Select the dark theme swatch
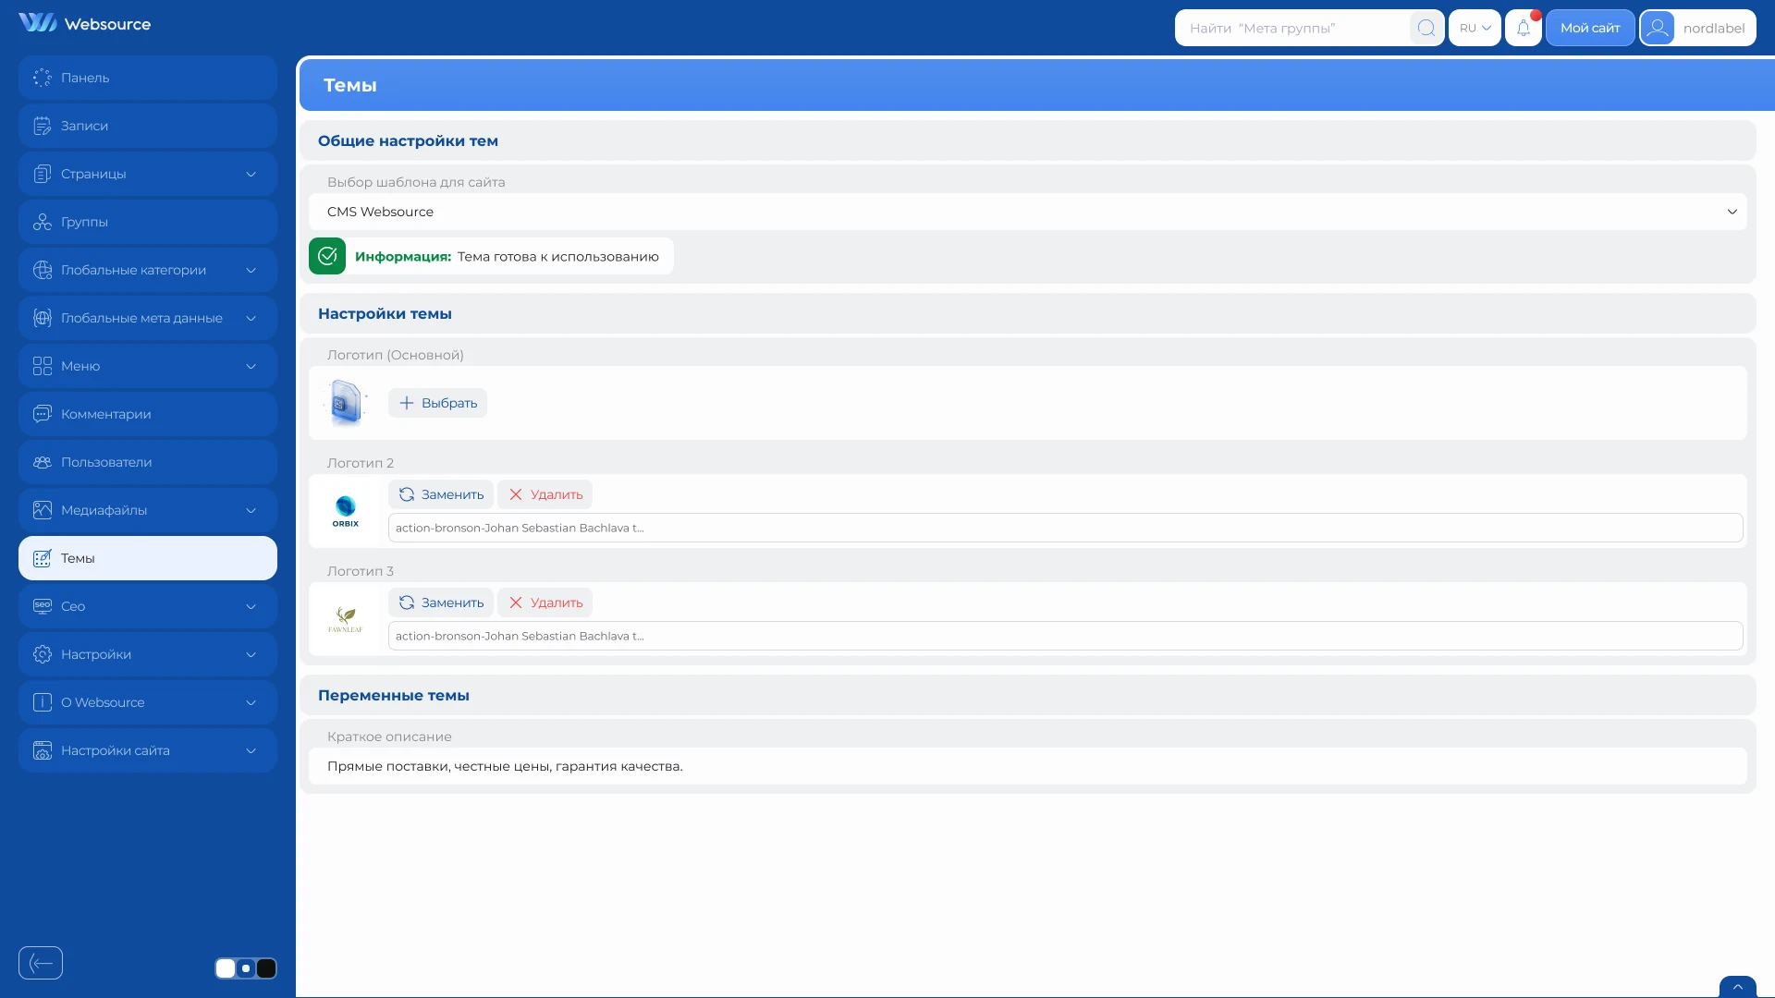This screenshot has height=998, width=1775. tap(266, 968)
